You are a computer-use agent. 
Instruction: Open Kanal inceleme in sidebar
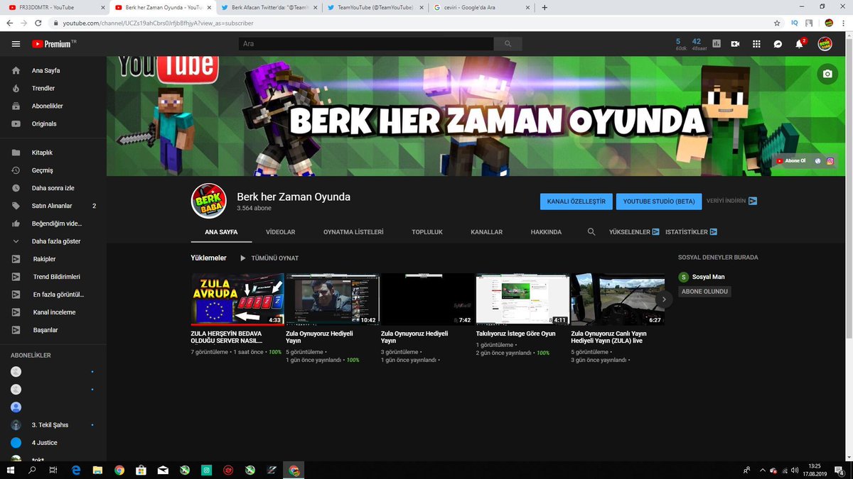53,312
